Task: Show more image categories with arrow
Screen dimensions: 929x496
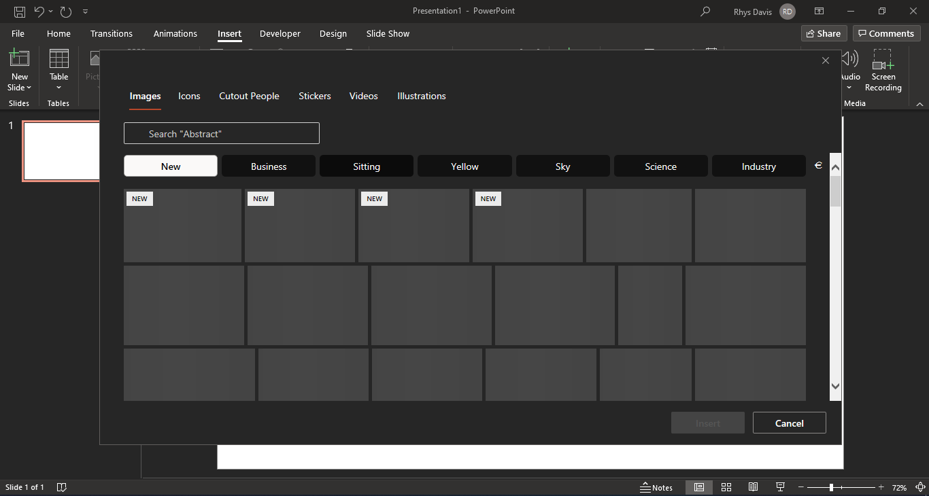Action: click(818, 166)
